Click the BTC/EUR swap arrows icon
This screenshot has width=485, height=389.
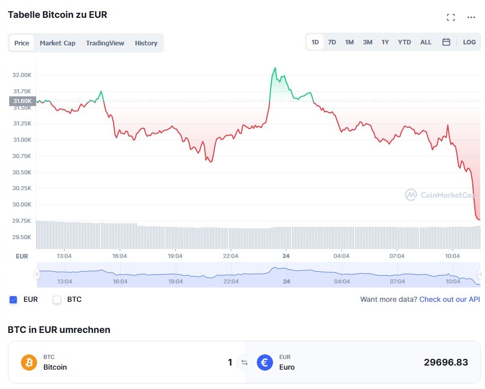click(245, 362)
